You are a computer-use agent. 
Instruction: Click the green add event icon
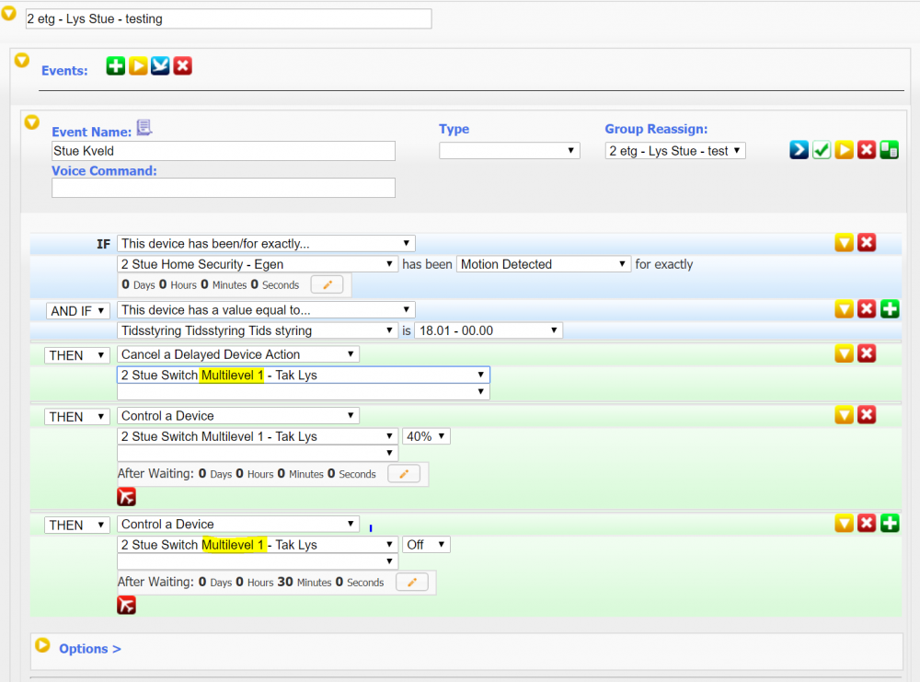115,66
